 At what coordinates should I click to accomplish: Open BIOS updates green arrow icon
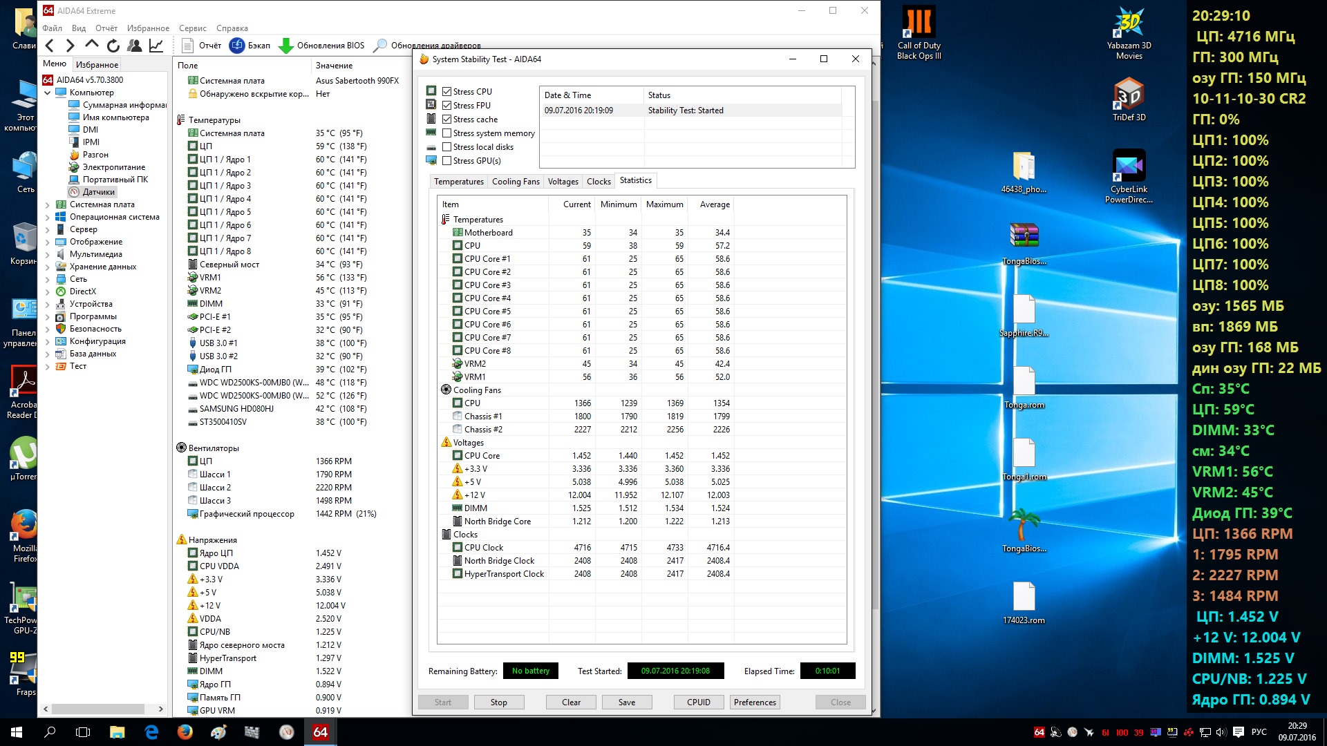285,46
